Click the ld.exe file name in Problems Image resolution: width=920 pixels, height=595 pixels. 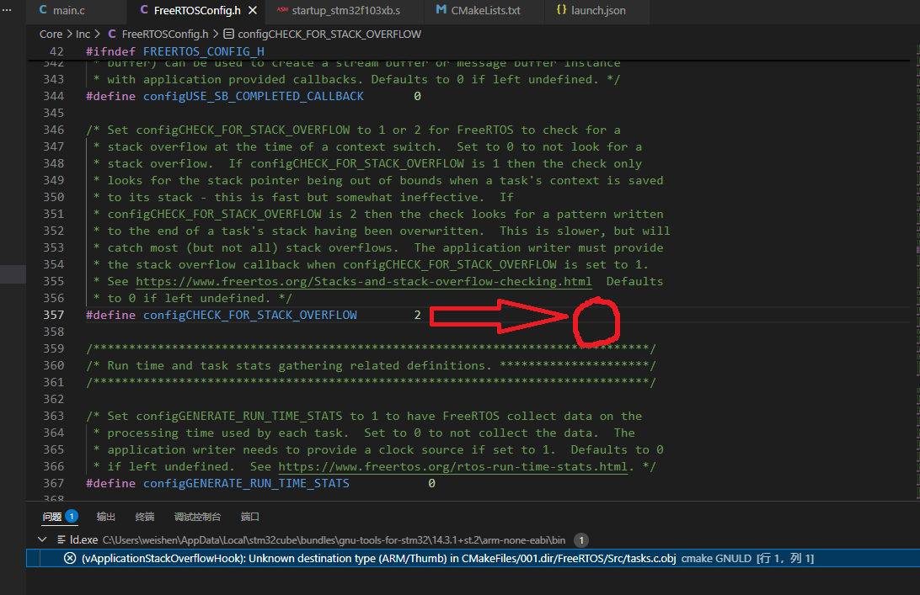[x=84, y=540]
